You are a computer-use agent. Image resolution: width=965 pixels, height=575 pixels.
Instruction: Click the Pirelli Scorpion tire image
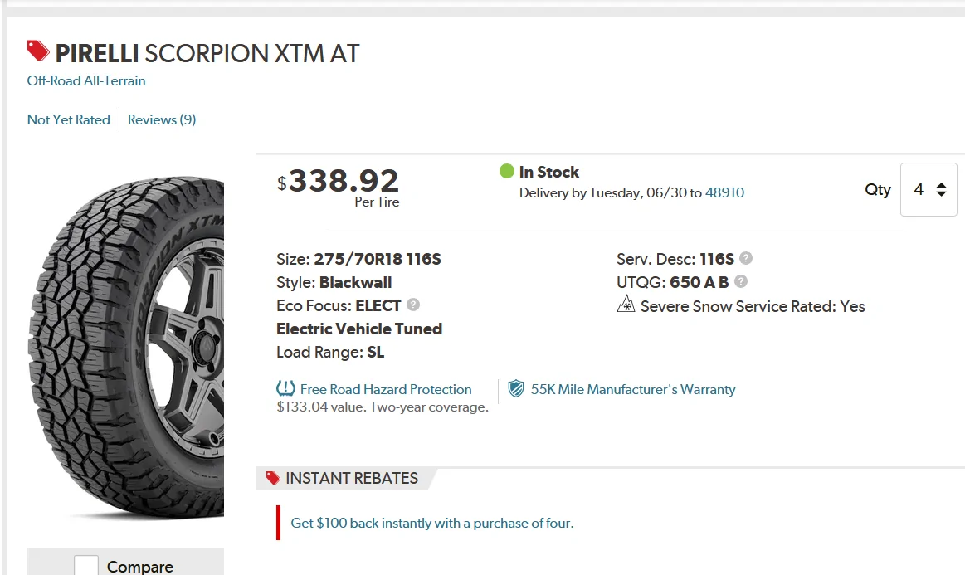coord(126,348)
